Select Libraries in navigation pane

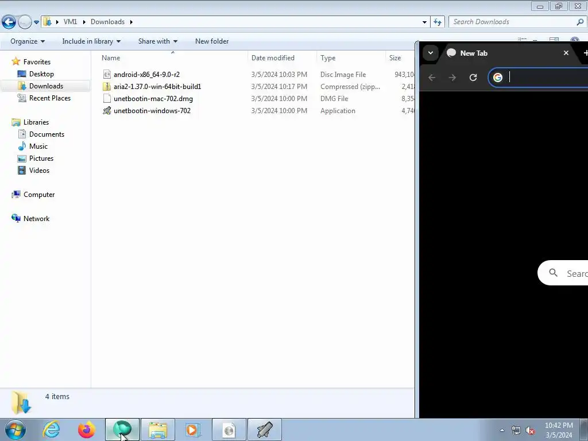(x=36, y=122)
